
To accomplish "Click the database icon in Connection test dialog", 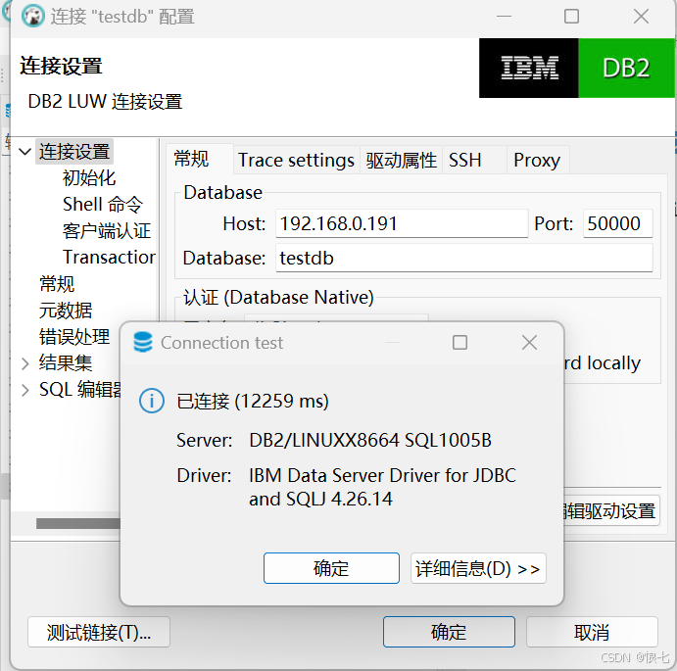I will pyautogui.click(x=142, y=342).
